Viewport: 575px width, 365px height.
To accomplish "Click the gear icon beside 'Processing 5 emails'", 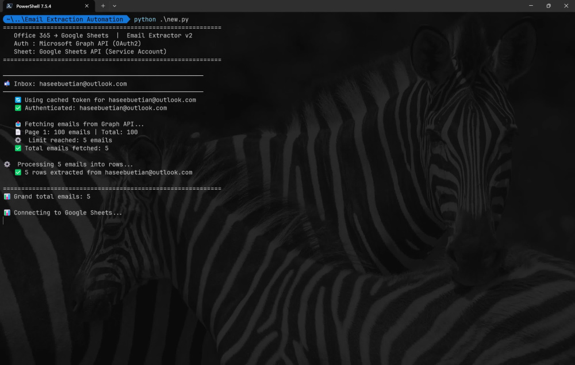I will (x=7, y=164).
